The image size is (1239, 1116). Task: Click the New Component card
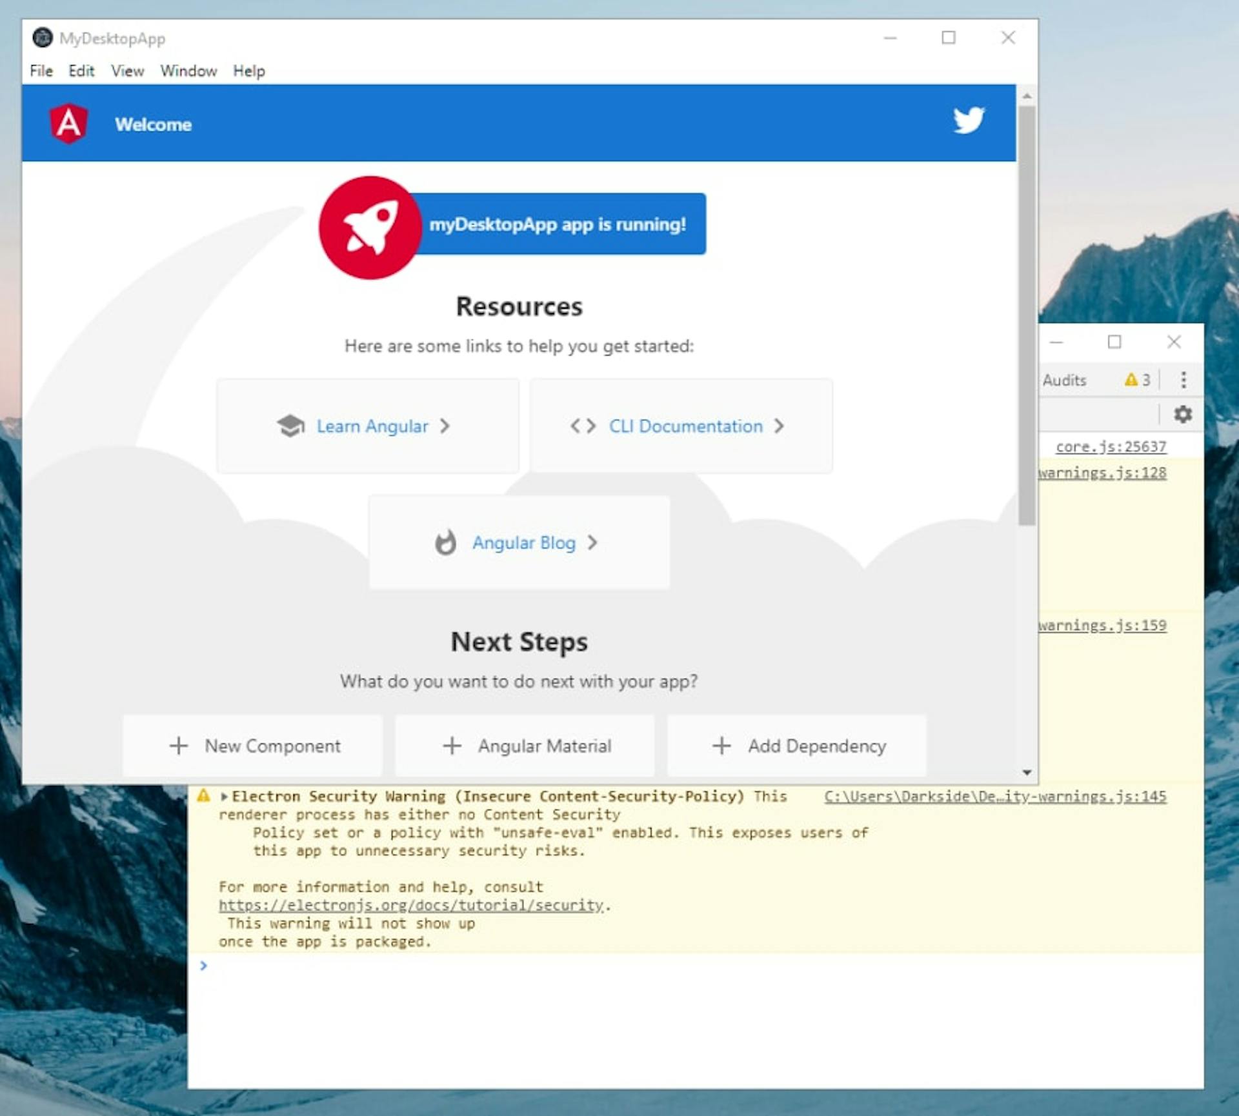252,746
